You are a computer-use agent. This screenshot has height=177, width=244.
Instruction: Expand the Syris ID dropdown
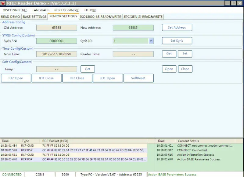click(x=151, y=41)
